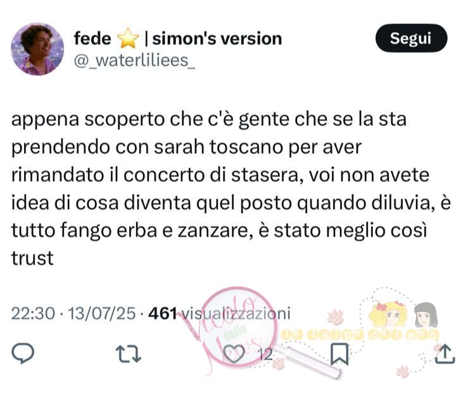View the 461 visualizzazioni count
Image resolution: width=468 pixels, height=412 pixels.
coord(219,313)
